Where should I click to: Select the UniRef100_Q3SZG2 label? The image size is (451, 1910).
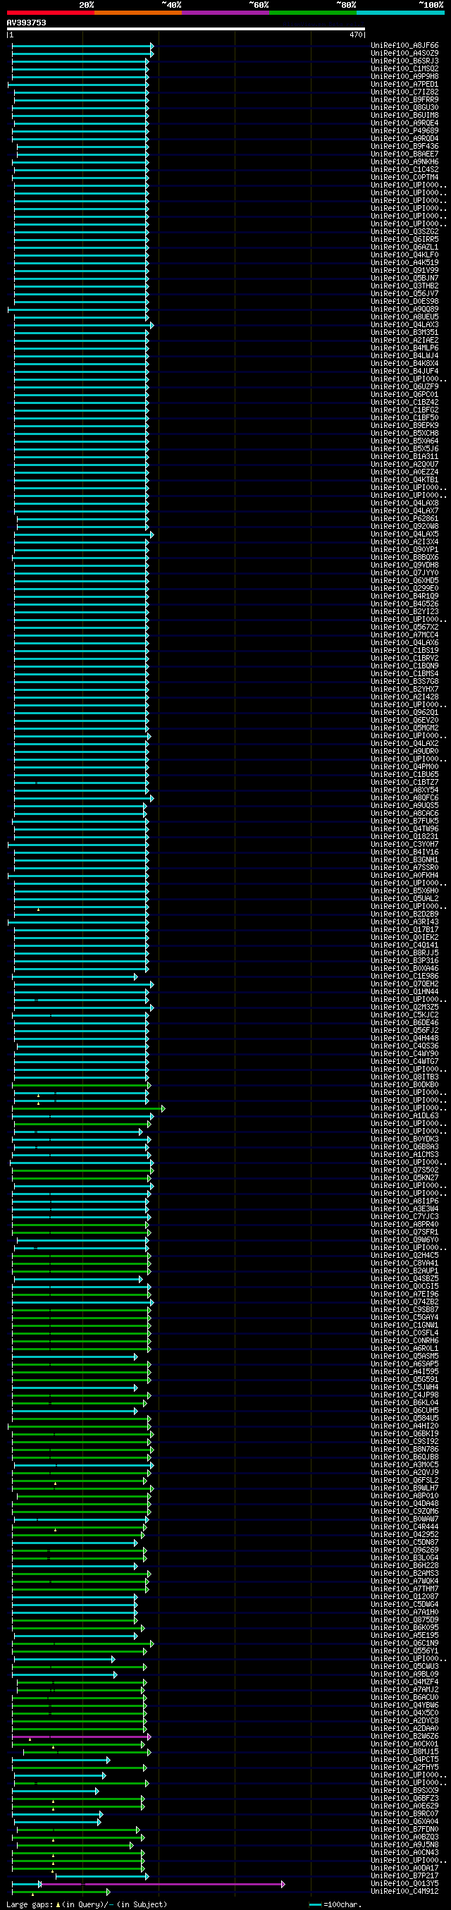click(x=404, y=232)
